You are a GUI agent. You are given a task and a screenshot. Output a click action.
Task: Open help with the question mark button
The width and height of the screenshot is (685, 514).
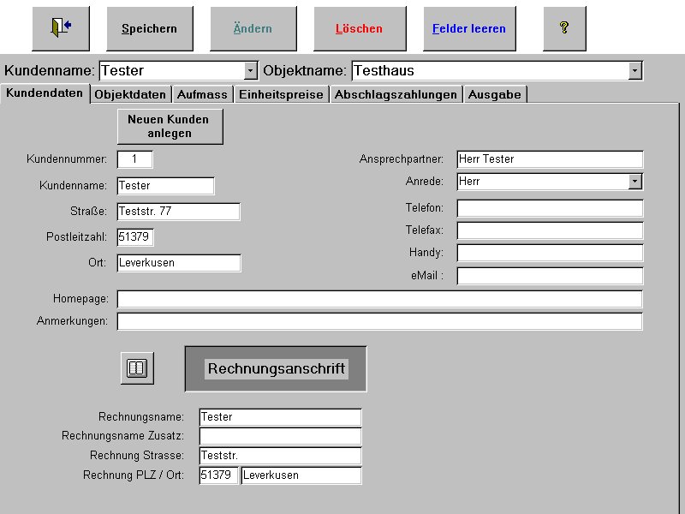point(564,28)
